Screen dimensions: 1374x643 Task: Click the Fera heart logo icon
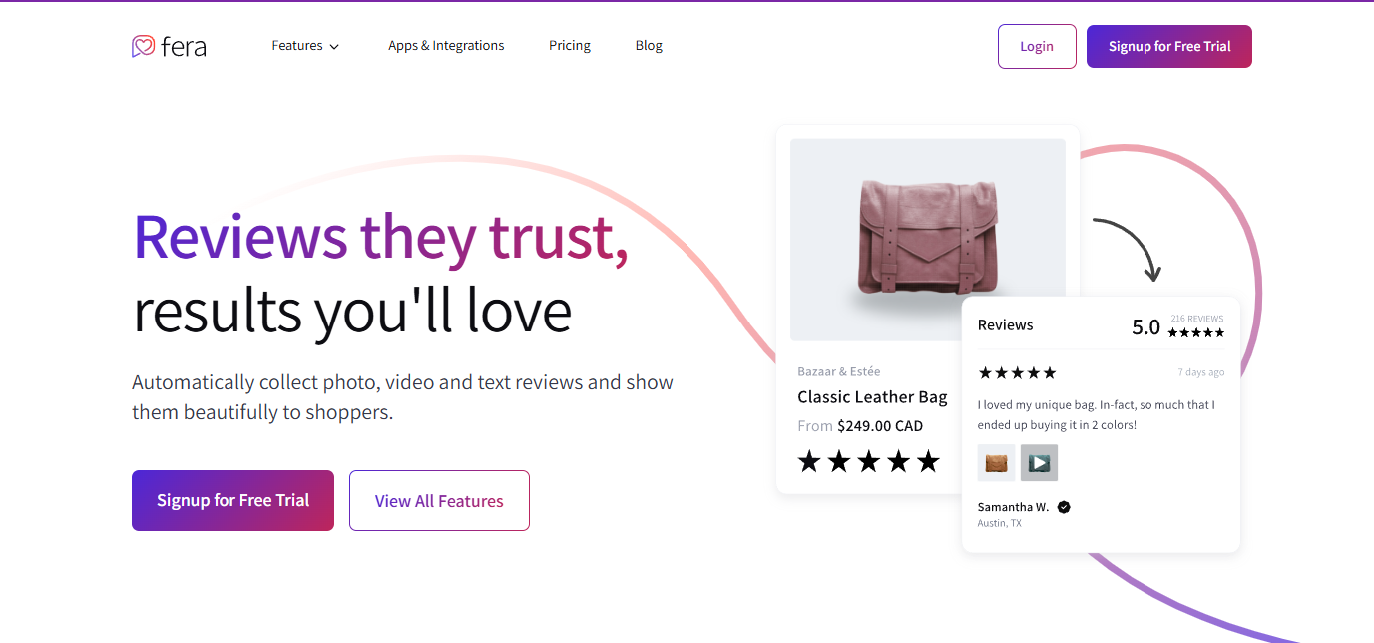144,46
